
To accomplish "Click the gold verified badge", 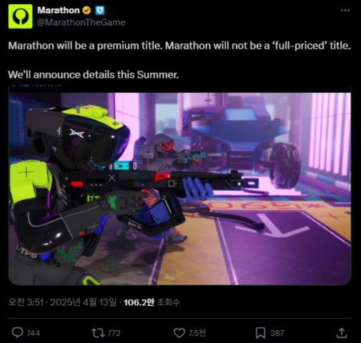I will pyautogui.click(x=86, y=10).
